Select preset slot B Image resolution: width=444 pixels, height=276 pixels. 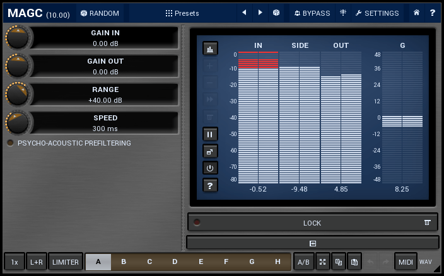pyautogui.click(x=124, y=262)
